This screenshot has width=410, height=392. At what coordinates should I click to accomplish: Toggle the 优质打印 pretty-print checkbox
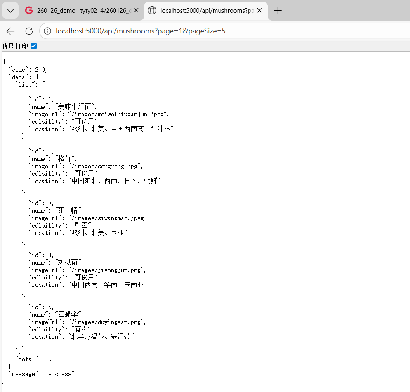[34, 46]
